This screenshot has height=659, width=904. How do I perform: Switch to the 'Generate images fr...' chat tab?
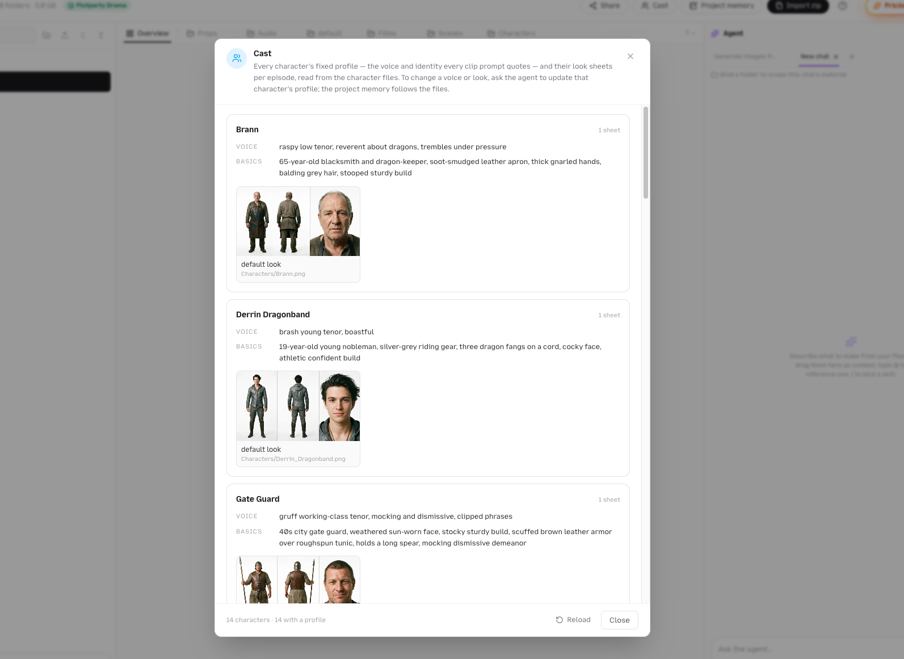click(746, 56)
